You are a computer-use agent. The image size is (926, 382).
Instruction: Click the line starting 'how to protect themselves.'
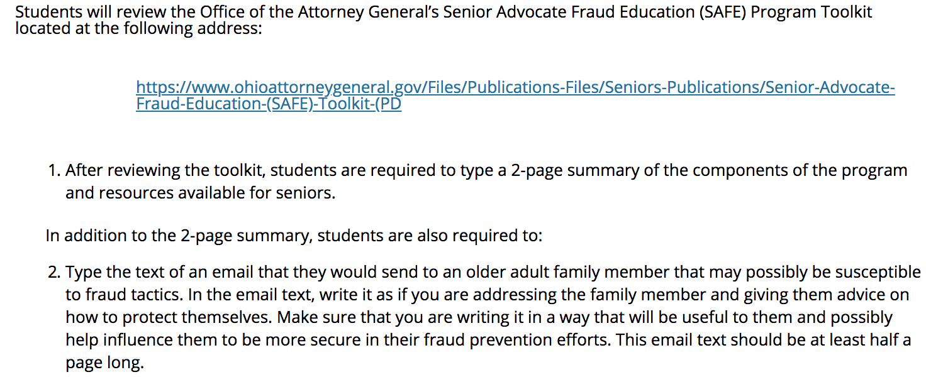tap(479, 317)
